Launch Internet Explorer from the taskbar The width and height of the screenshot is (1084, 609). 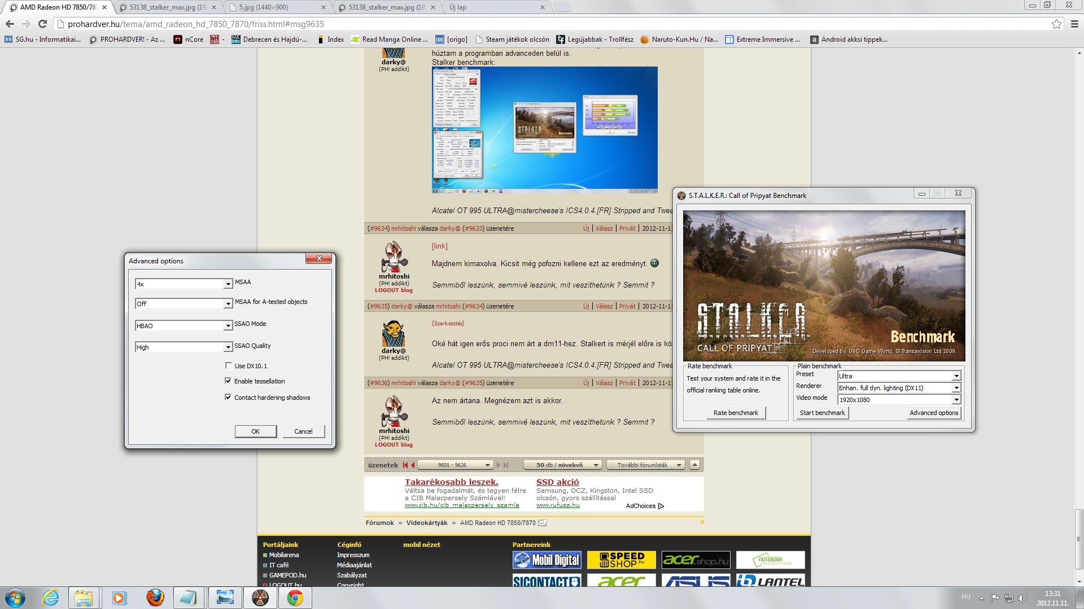coord(50,598)
